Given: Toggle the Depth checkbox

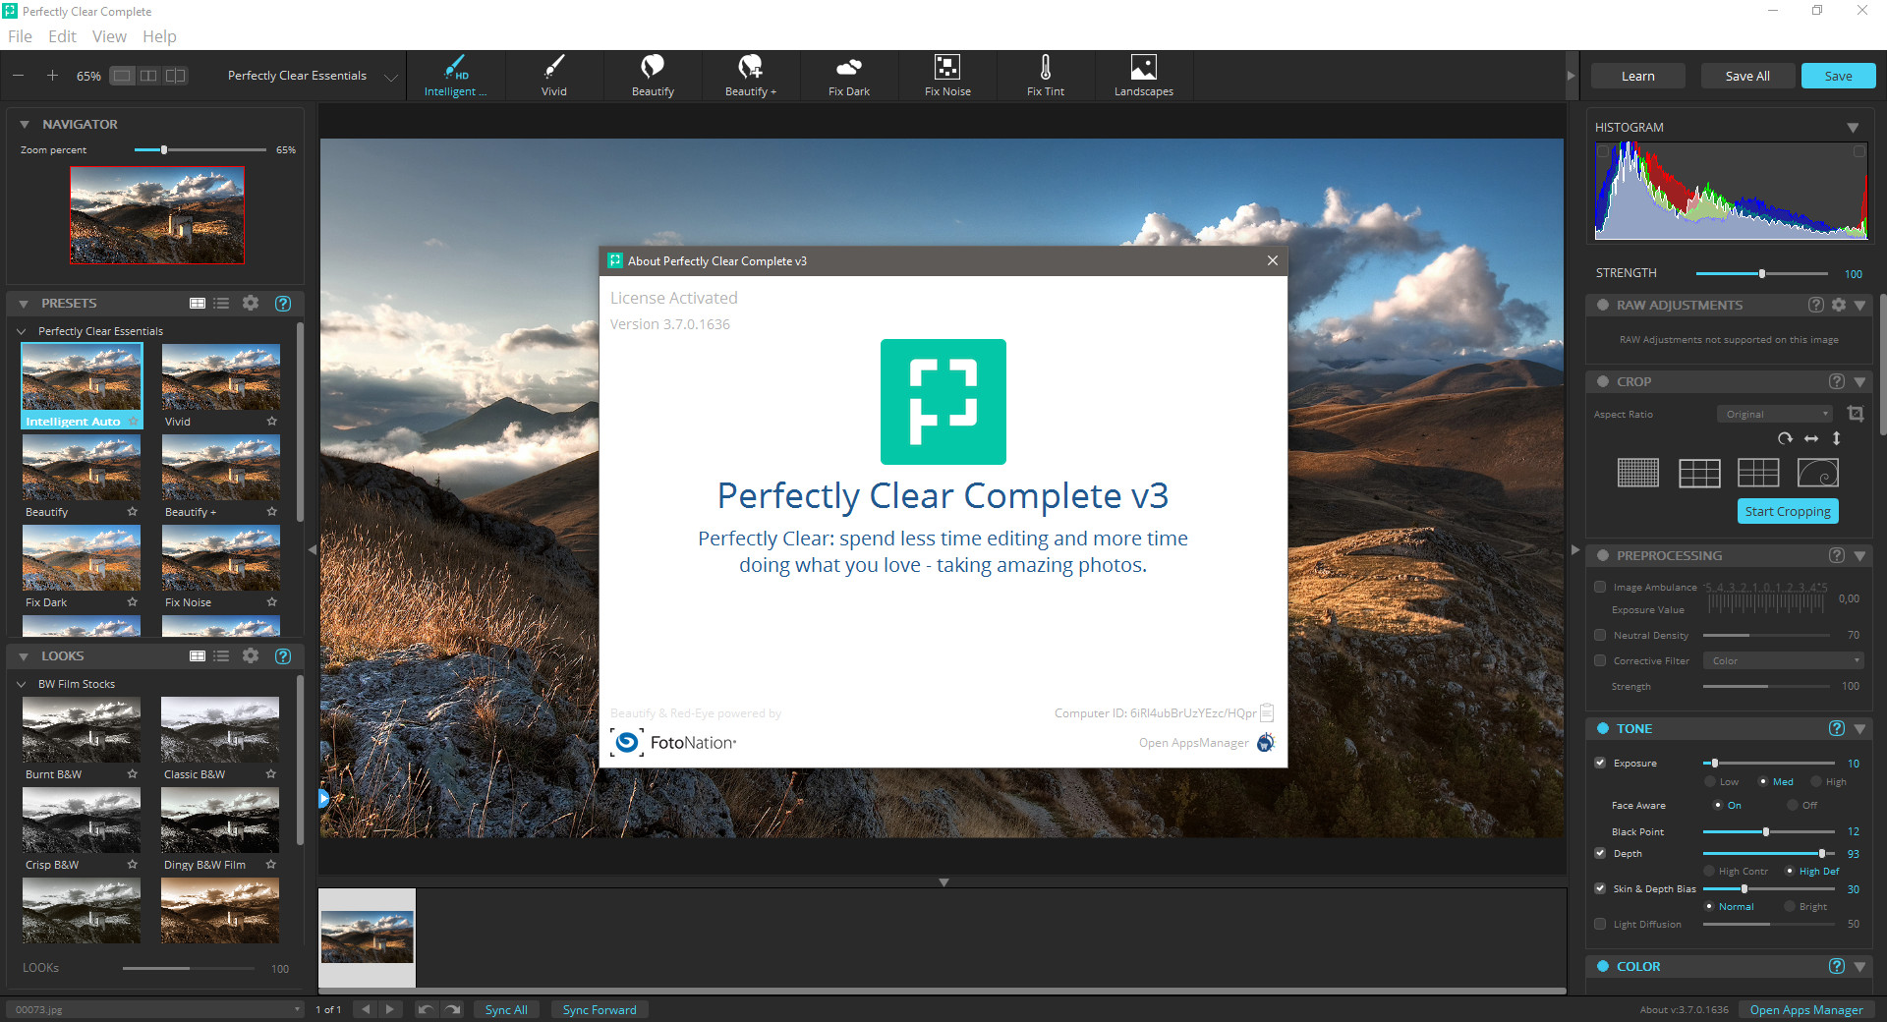Looking at the screenshot, I should pos(1600,853).
